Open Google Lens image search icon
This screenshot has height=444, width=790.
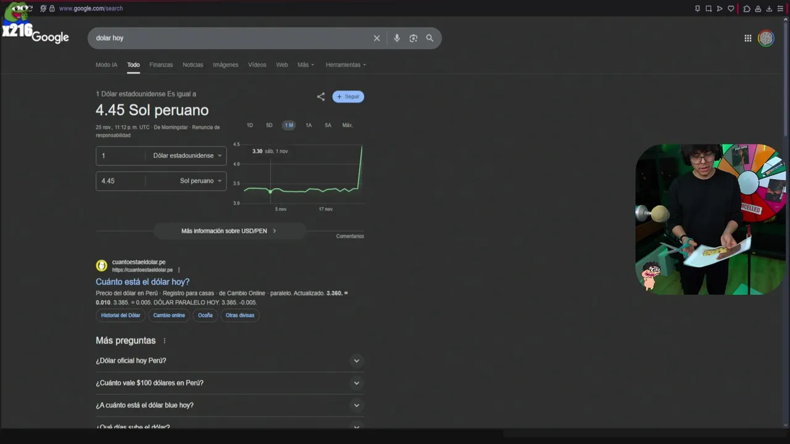(414, 38)
